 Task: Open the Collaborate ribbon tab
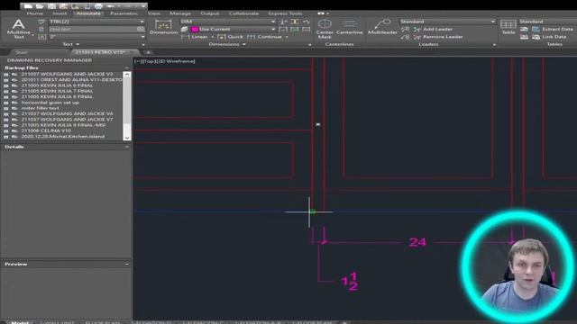tap(243, 13)
